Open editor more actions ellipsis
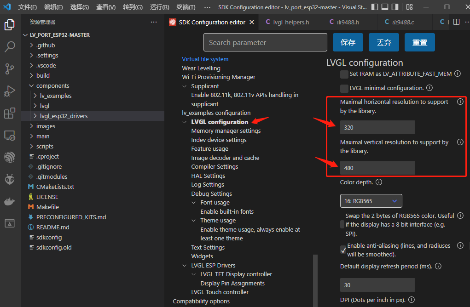Viewport: 470px width, 307px height. (467, 22)
